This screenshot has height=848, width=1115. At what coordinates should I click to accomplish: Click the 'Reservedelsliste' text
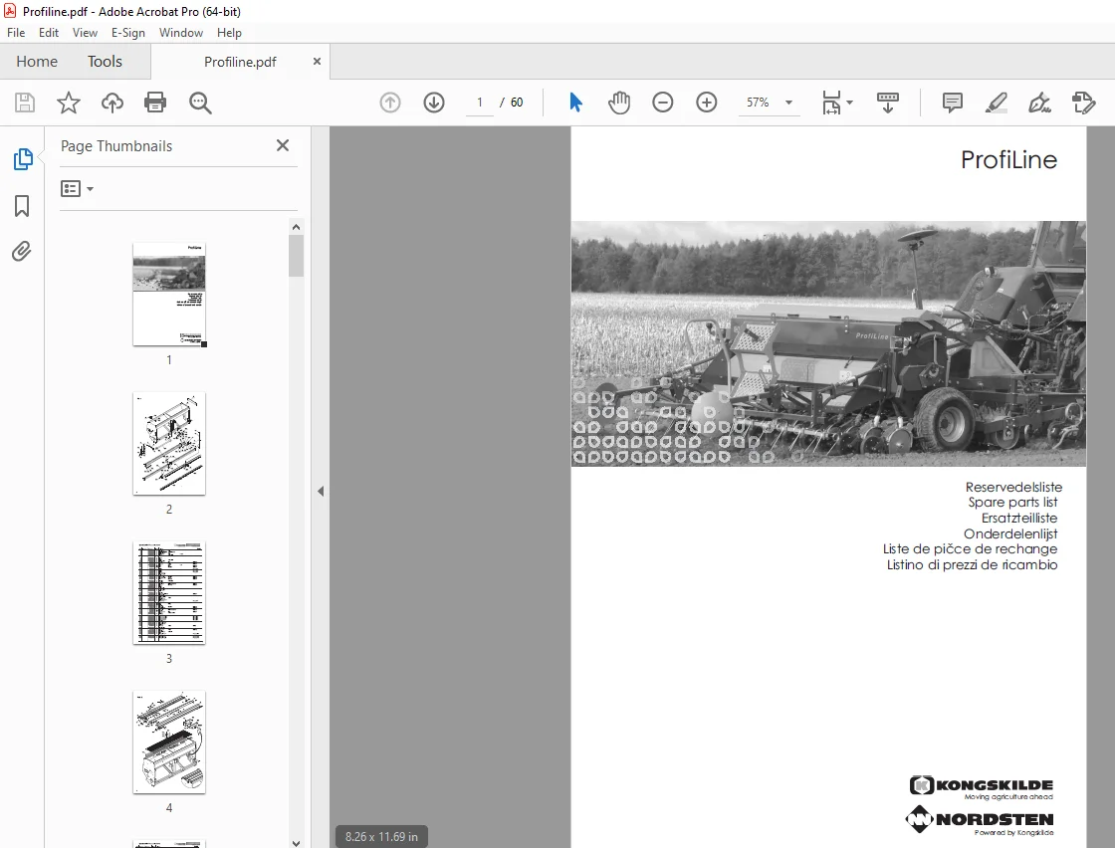[x=1013, y=487]
